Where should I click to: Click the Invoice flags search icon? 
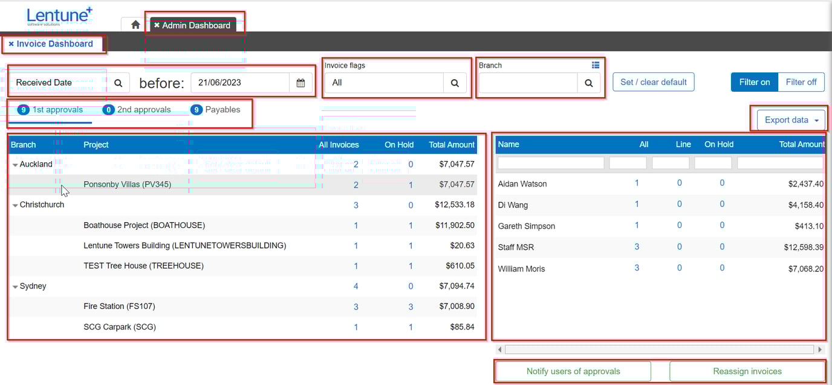455,83
